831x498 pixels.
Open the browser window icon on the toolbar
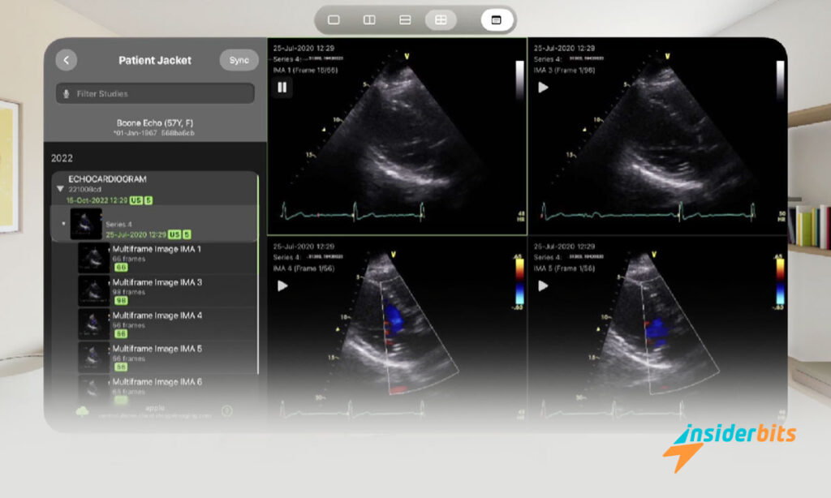[495, 19]
